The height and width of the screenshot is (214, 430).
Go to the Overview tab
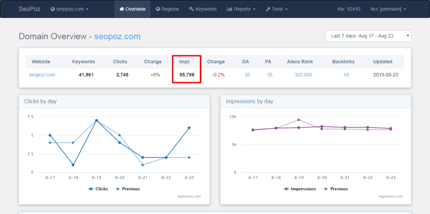point(132,9)
